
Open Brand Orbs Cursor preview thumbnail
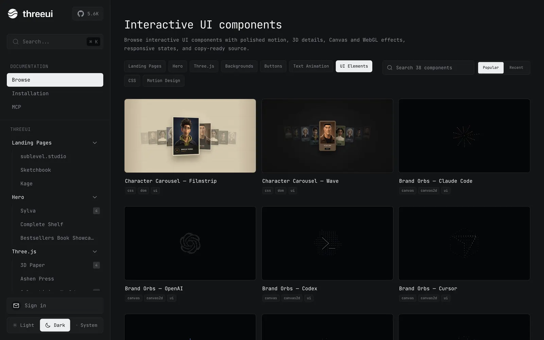(x=464, y=243)
